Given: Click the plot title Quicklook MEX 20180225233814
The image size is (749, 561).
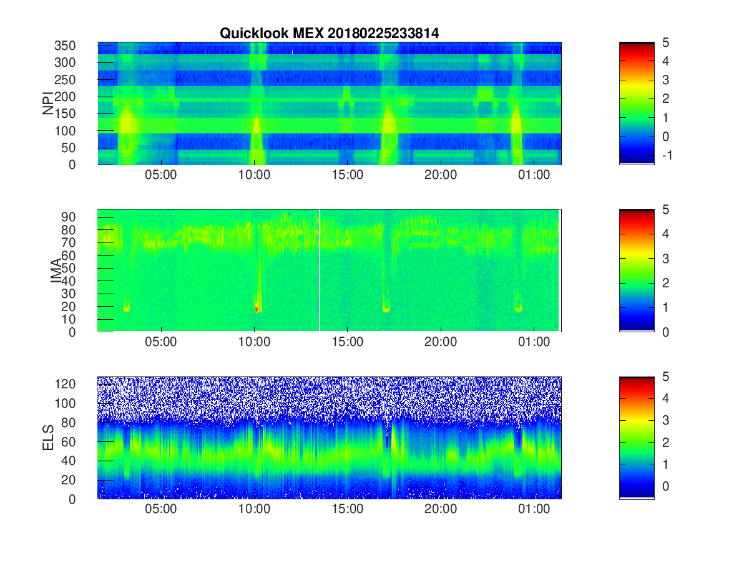Looking at the screenshot, I should point(329,34).
